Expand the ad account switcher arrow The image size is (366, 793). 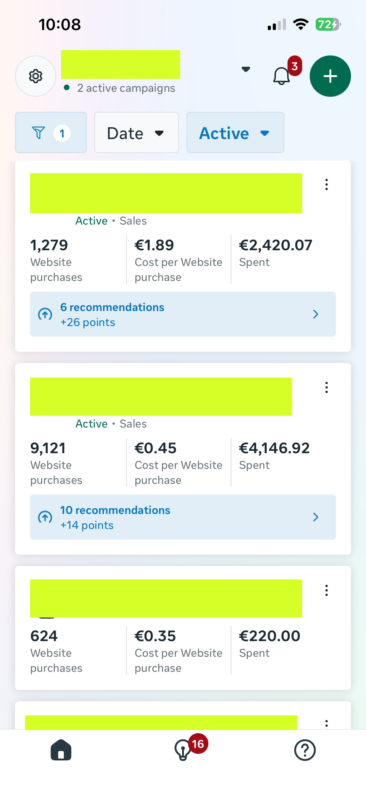click(246, 69)
